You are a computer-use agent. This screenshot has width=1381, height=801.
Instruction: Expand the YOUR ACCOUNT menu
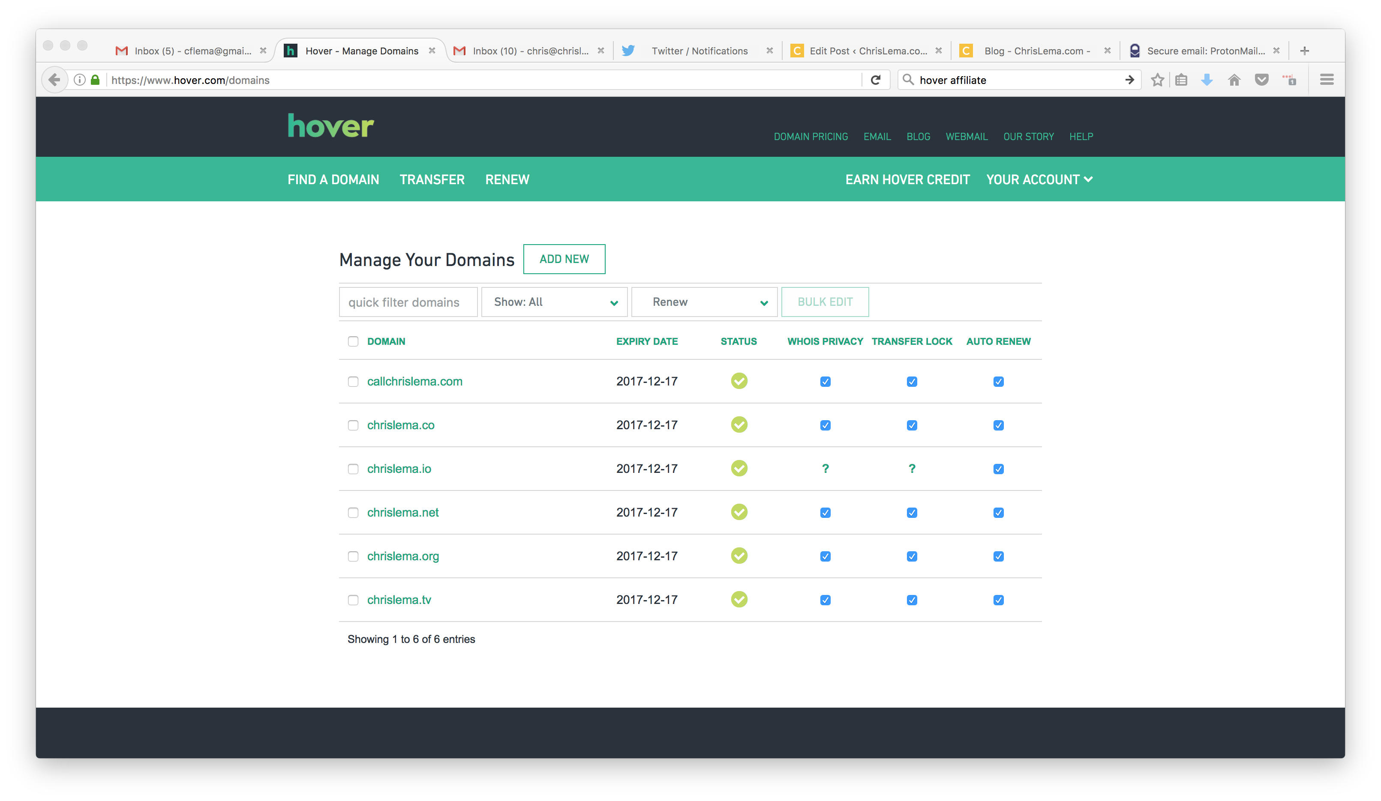click(1039, 179)
